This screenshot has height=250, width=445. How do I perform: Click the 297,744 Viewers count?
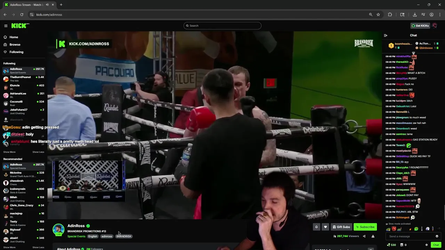click(346, 236)
